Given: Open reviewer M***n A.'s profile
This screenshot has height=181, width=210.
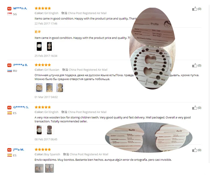Looking at the screenshot, I should [x=20, y=8].
